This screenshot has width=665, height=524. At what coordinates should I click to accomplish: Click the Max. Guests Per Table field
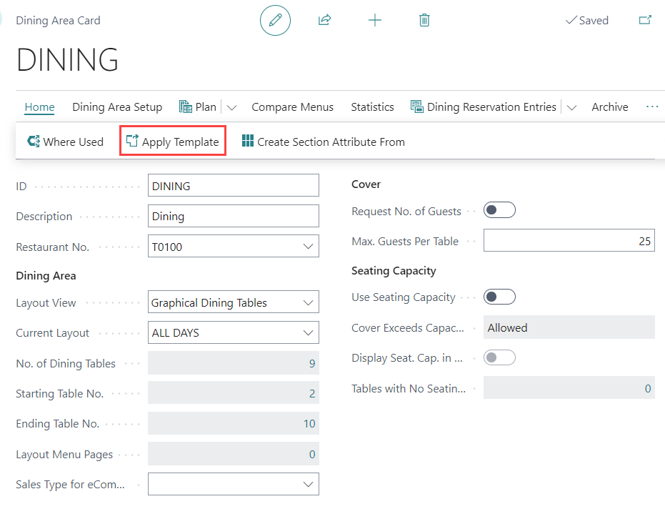pyautogui.click(x=569, y=241)
